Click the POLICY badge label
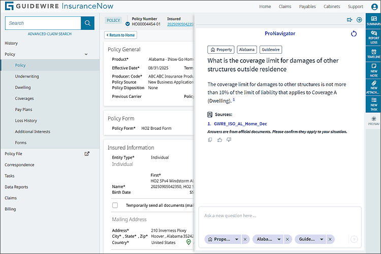Screen dimensions: 381x254 pyautogui.click(x=113, y=20)
